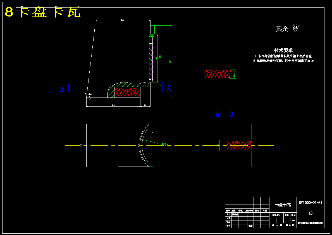Click the '78' height dimension in plan view
The width and height of the screenshot is (332, 235).
(x=81, y=145)
